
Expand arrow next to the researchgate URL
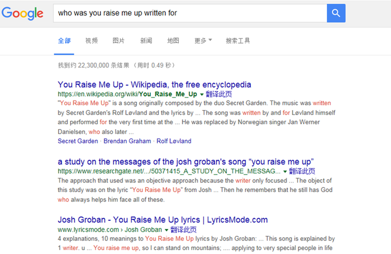[x=285, y=172]
